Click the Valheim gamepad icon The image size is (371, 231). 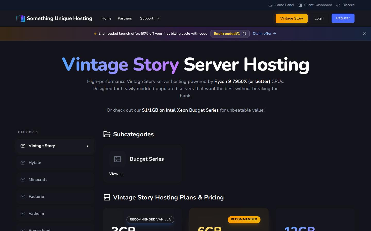23,214
